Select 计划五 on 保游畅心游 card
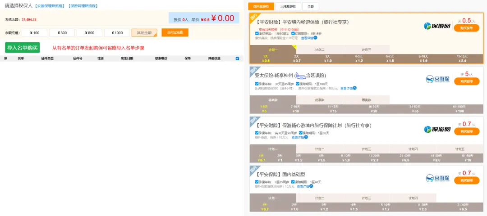 tap(460, 149)
